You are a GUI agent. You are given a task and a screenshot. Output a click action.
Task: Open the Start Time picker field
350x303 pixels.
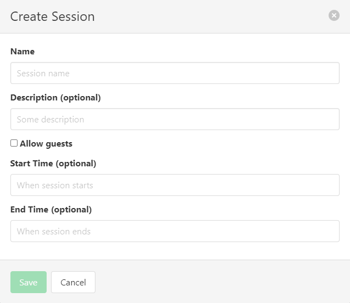[x=174, y=185]
